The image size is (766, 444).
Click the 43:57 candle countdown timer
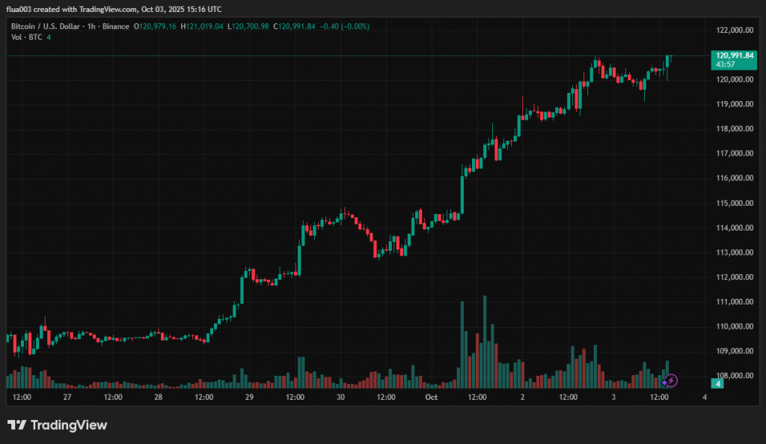(x=725, y=64)
